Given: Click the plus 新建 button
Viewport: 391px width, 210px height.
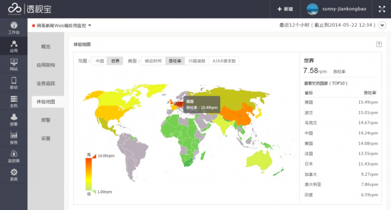Looking at the screenshot, I should (285, 9).
